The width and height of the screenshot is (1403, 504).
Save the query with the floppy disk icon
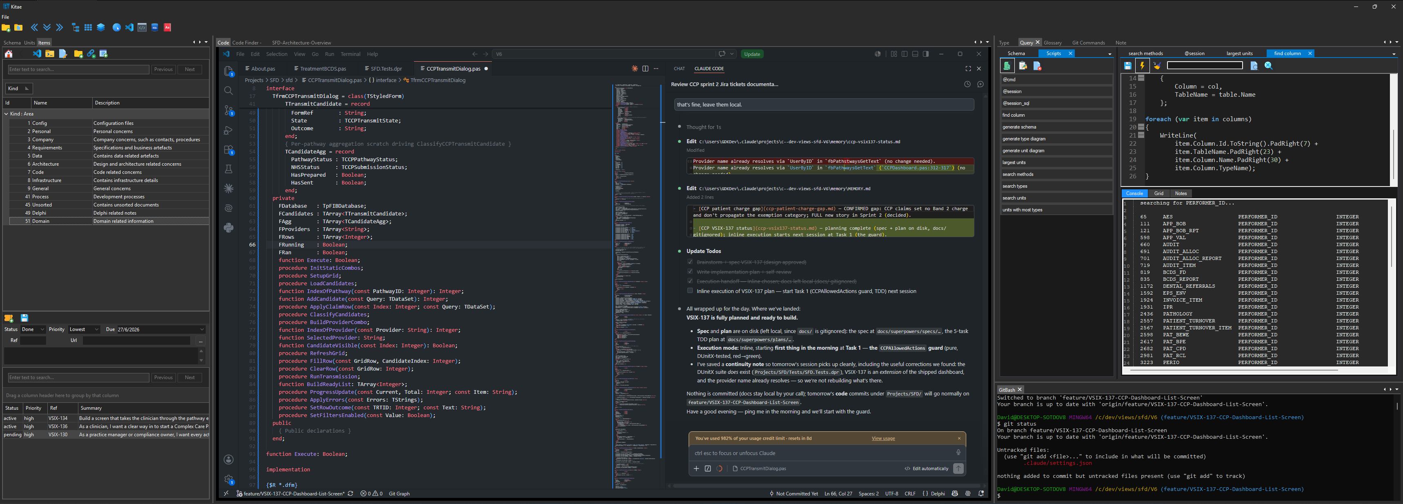tap(1128, 65)
